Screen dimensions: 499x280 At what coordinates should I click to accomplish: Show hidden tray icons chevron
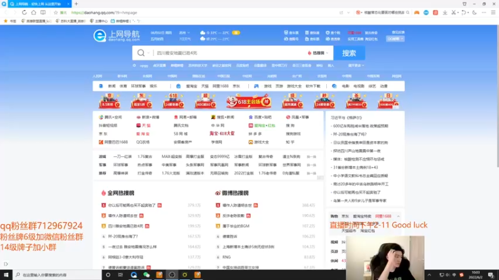click(x=429, y=275)
